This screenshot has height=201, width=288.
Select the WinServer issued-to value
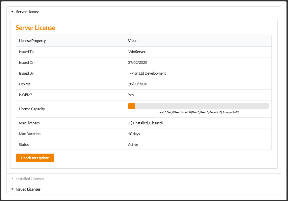coord(137,52)
